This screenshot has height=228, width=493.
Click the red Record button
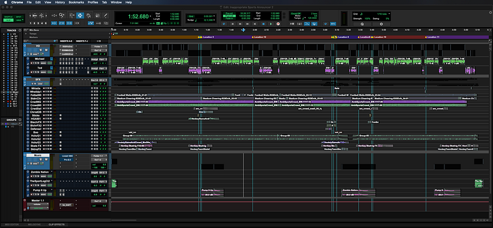[x=278, y=24]
